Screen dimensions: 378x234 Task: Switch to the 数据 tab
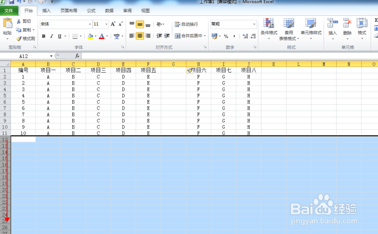tap(109, 11)
